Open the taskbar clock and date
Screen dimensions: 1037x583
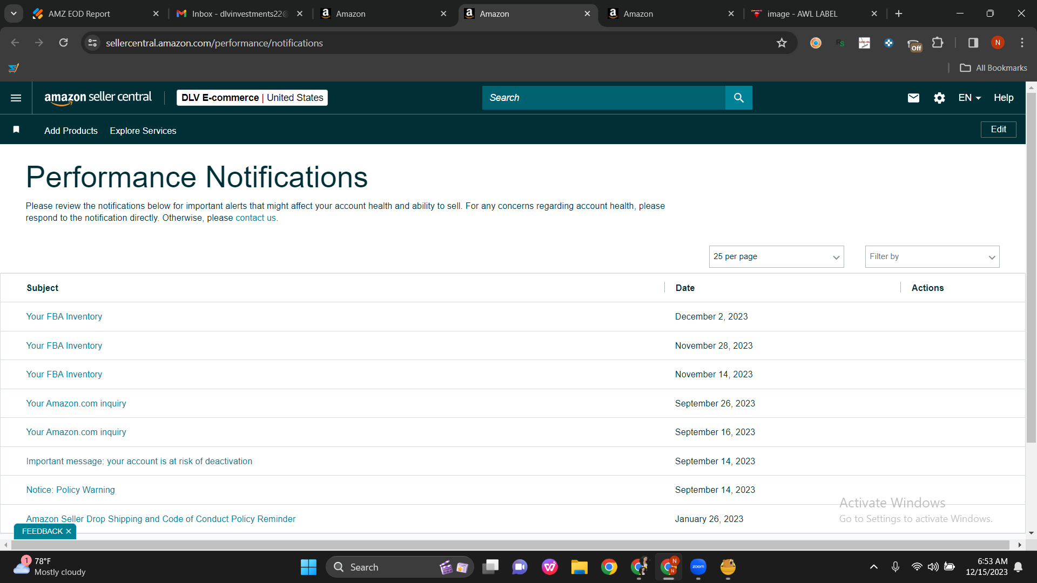[x=987, y=567]
